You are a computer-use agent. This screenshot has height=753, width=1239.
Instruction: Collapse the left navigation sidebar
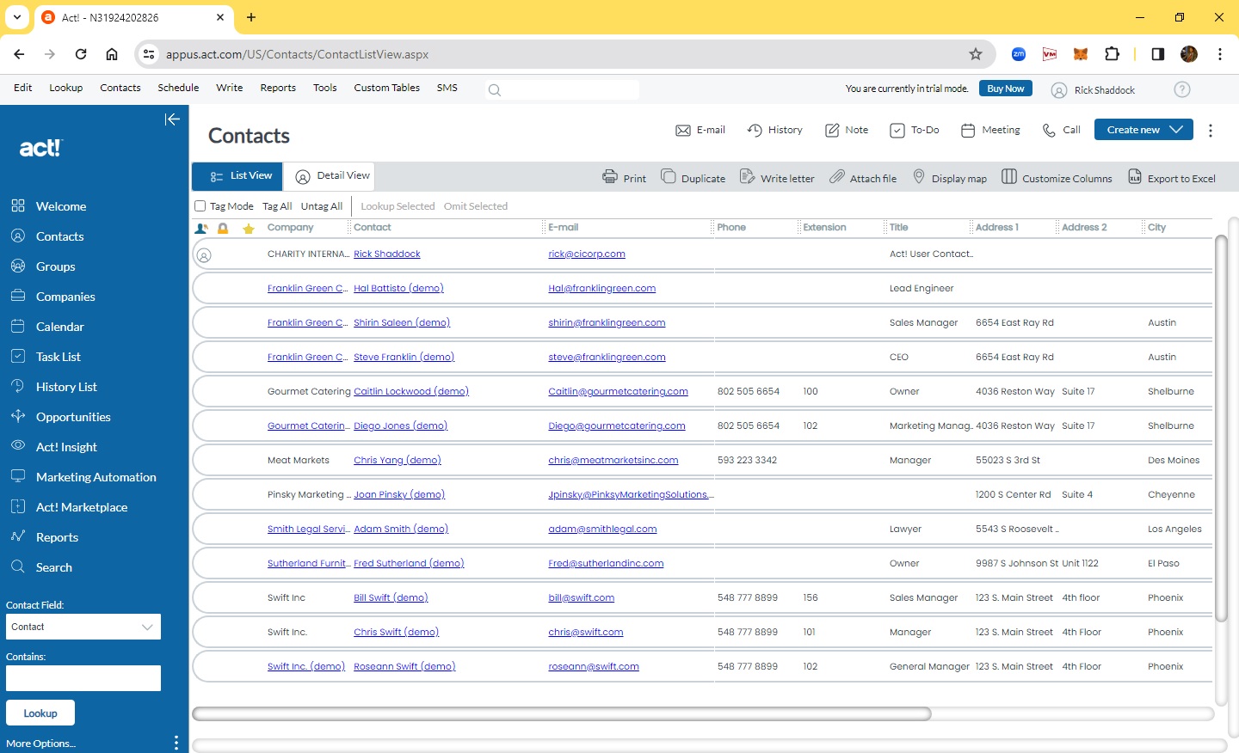pyautogui.click(x=172, y=119)
